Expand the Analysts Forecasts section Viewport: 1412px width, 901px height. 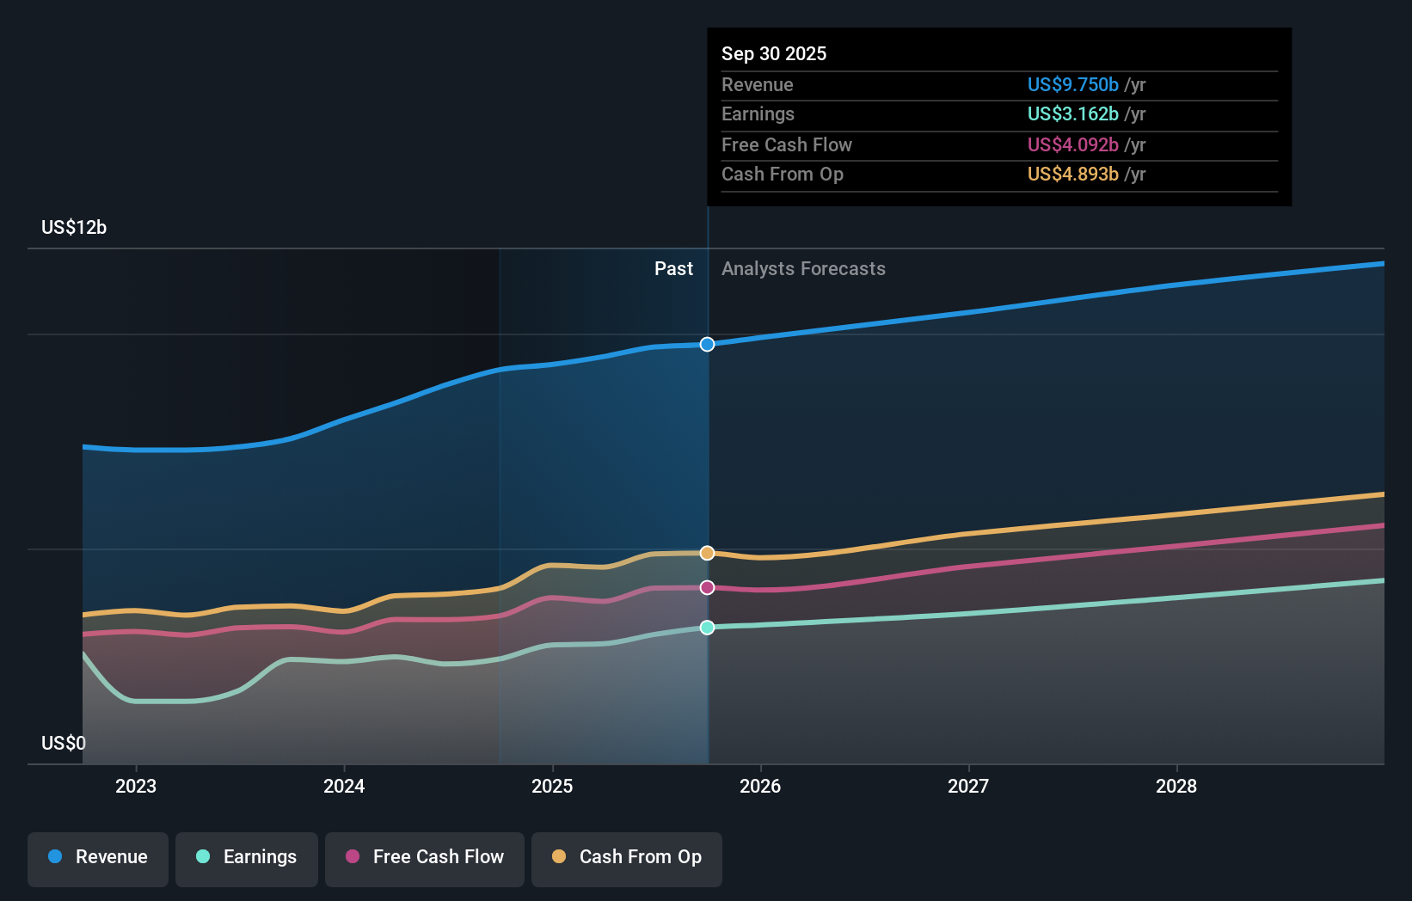point(803,268)
